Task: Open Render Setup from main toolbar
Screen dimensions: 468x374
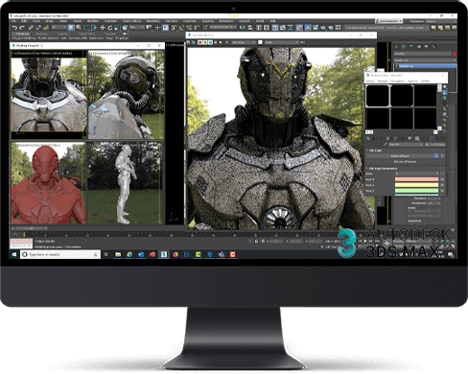Action: (308, 28)
